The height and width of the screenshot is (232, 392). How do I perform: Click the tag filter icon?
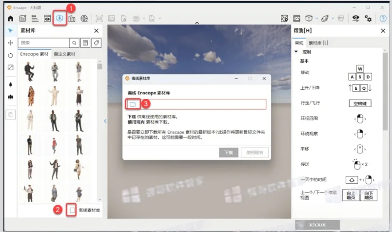(96, 43)
